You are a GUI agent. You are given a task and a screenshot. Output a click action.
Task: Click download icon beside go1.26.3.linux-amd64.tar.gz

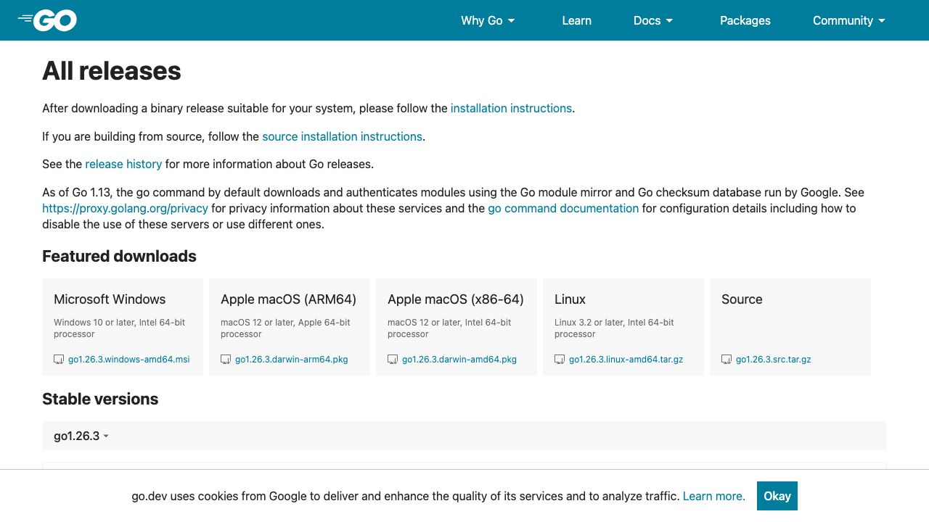pos(560,360)
